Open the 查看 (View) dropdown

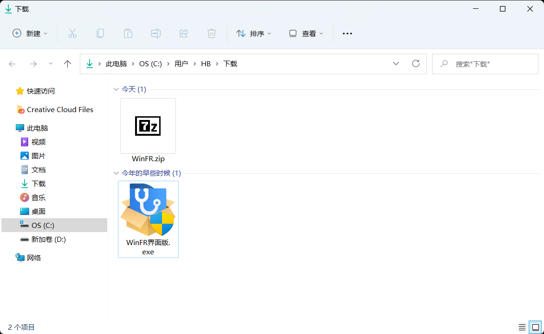coord(306,33)
